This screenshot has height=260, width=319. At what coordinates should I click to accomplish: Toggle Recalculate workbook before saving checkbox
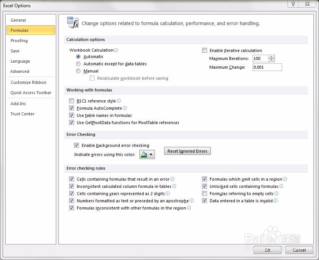click(92, 78)
